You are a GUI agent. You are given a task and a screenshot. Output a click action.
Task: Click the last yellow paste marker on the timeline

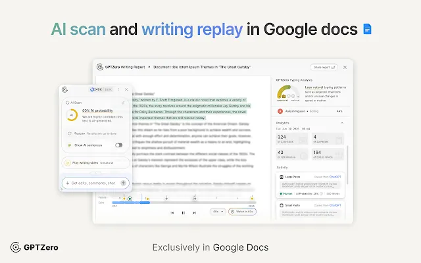[252, 199]
